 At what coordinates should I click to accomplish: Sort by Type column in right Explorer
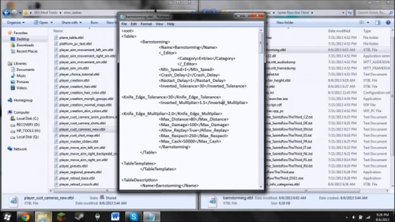(367, 31)
